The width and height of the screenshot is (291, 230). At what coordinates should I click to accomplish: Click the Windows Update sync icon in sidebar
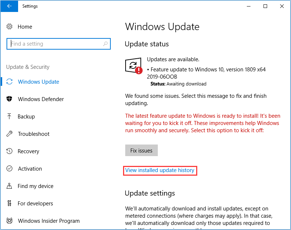click(x=9, y=81)
